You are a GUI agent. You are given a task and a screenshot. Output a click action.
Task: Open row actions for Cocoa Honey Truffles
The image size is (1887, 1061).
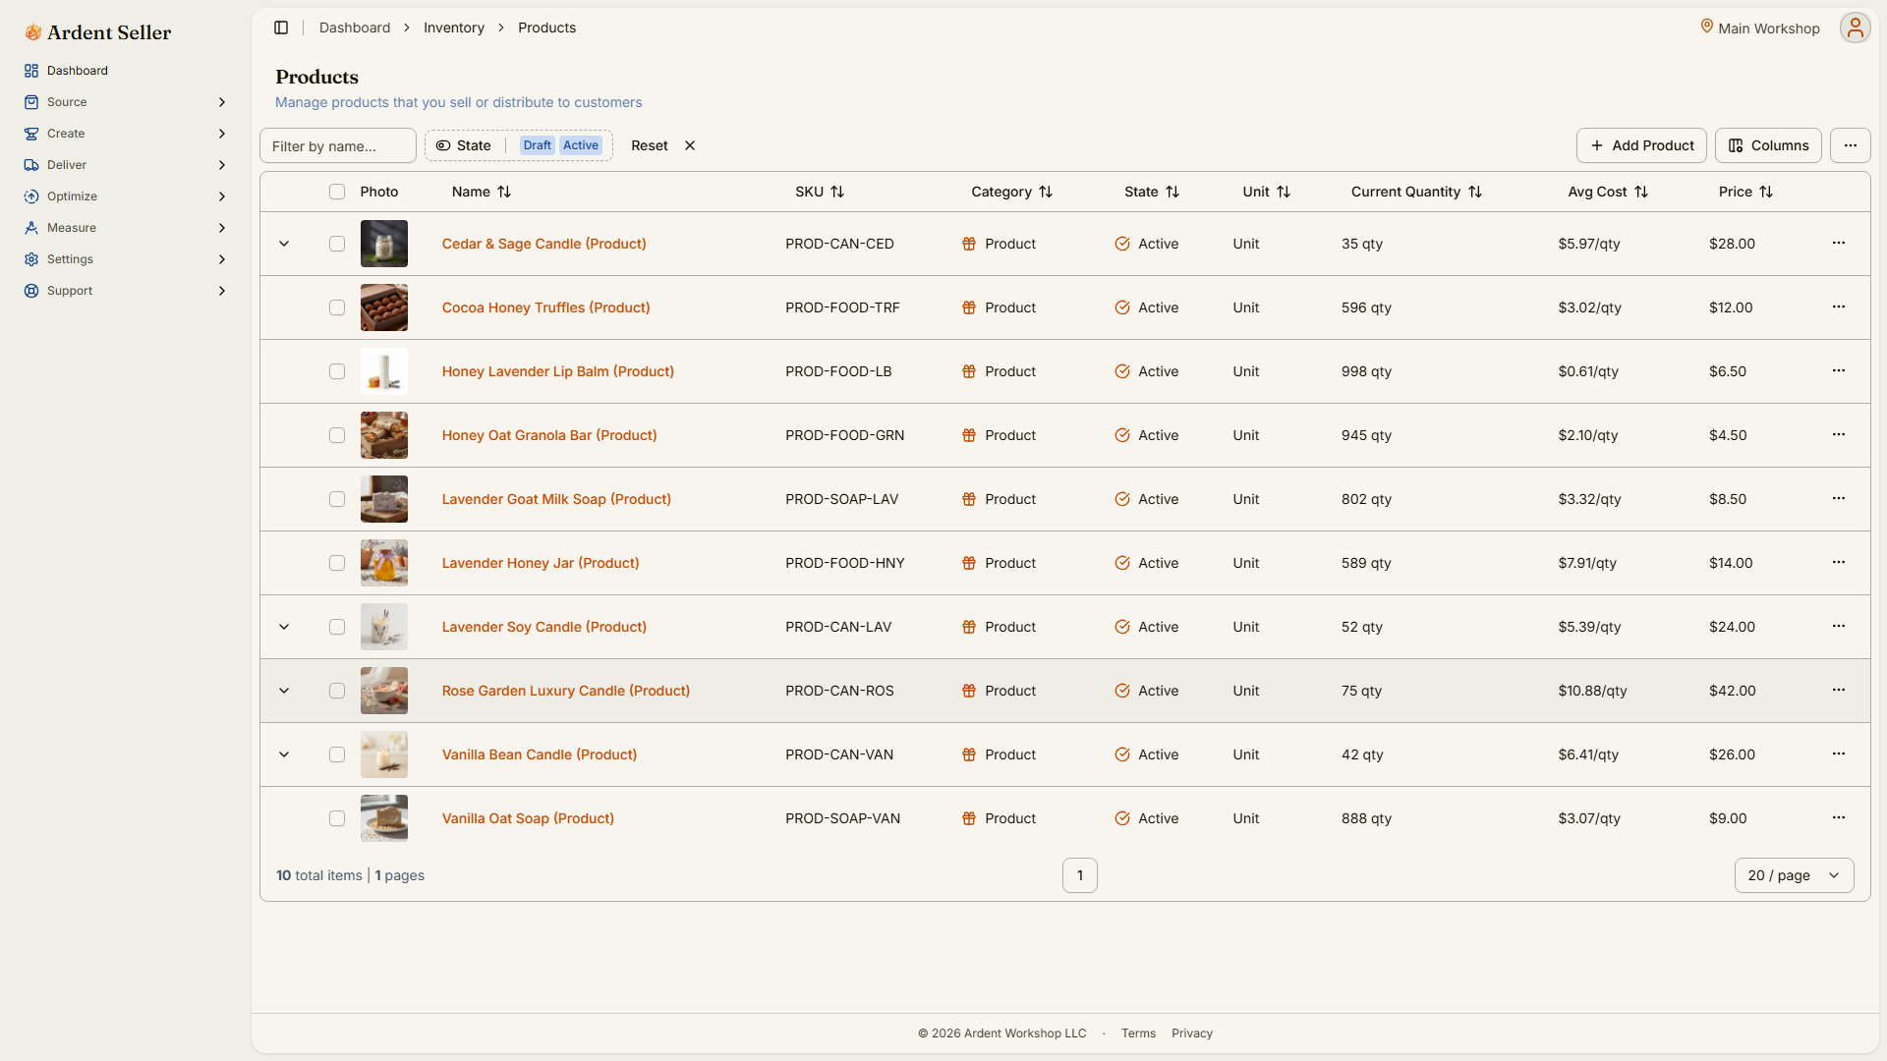coord(1839,307)
